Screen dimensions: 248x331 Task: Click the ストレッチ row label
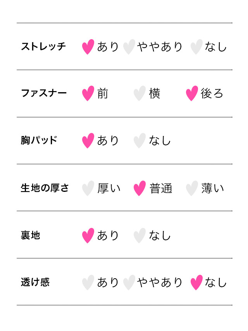[x=43, y=47]
